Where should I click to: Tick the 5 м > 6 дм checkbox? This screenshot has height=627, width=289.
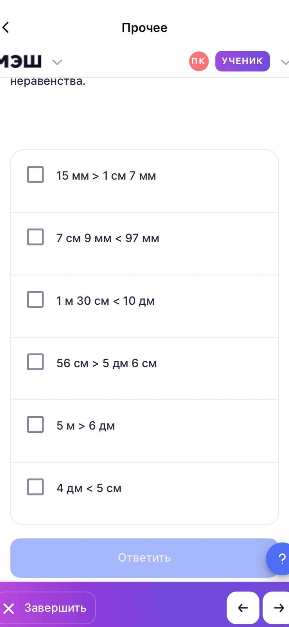(x=35, y=424)
